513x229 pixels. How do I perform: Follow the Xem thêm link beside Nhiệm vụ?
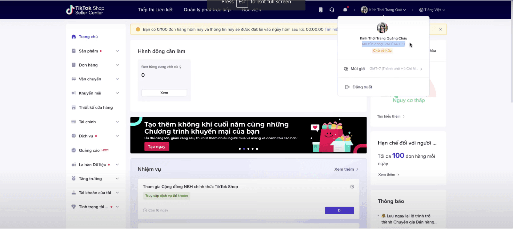click(x=346, y=169)
